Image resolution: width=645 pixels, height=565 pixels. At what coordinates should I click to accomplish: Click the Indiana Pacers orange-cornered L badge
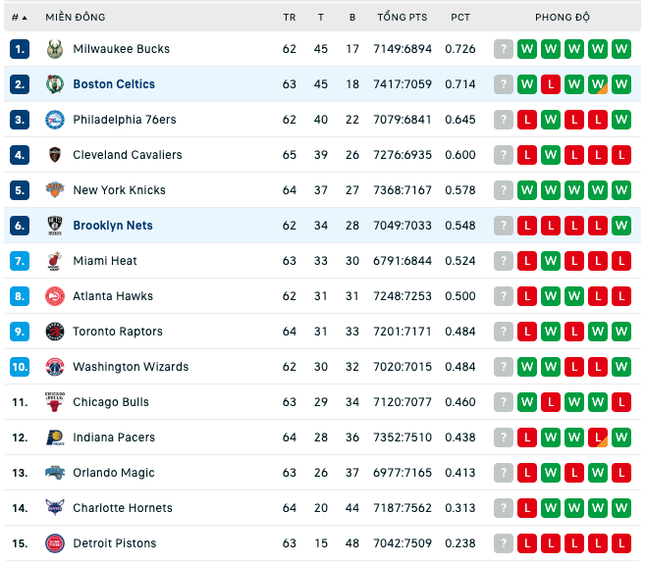tap(598, 437)
